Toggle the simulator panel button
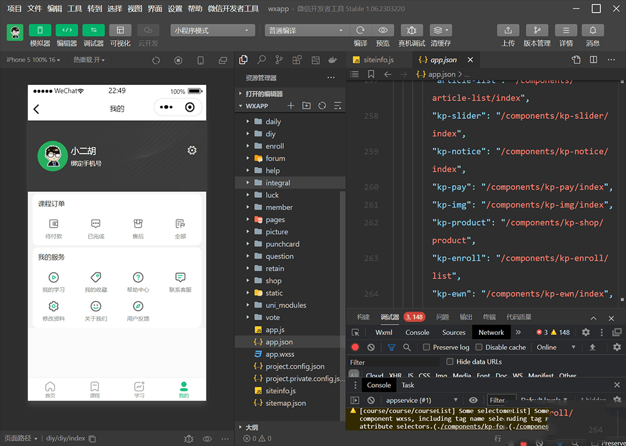This screenshot has height=446, width=626. [40, 30]
